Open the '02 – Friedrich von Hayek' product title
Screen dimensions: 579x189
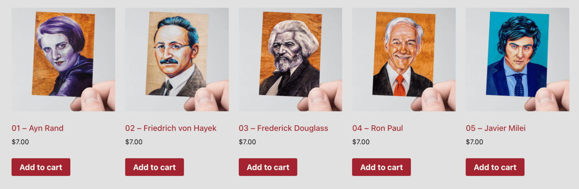pyautogui.click(x=171, y=128)
